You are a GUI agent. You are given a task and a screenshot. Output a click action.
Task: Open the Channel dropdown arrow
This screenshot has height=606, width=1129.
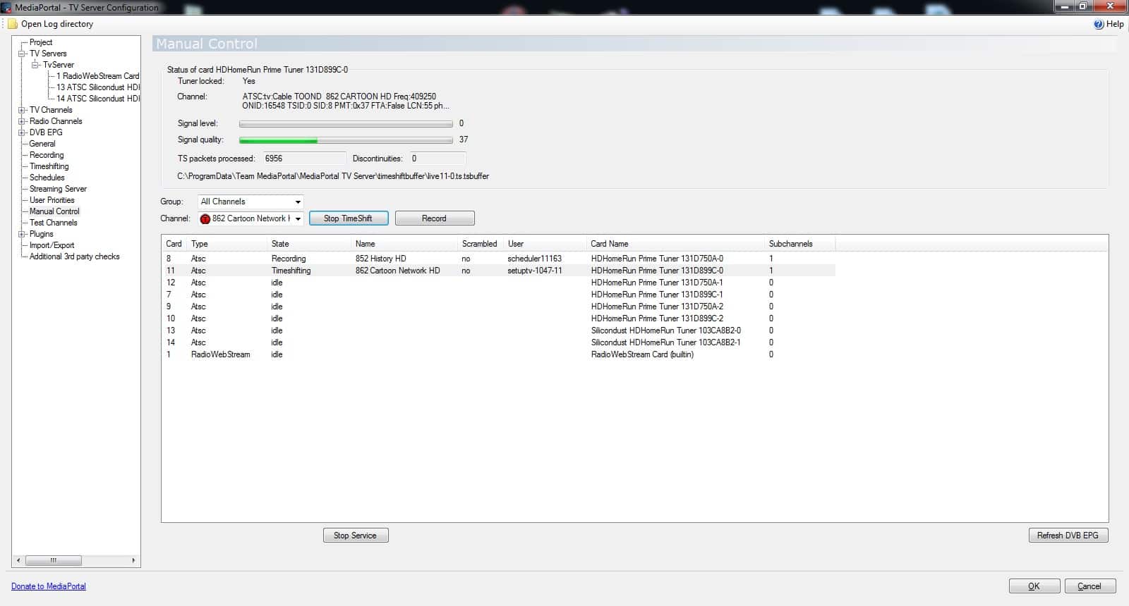click(297, 219)
